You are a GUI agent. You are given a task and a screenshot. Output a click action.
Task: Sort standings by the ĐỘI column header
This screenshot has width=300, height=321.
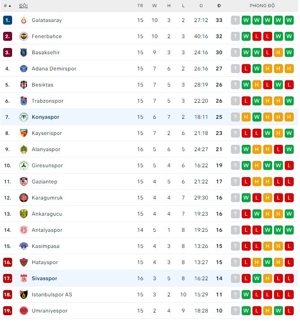pyautogui.click(x=23, y=6)
